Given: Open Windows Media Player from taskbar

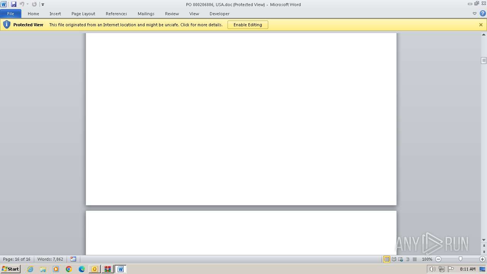Looking at the screenshot, I should (x=56, y=269).
